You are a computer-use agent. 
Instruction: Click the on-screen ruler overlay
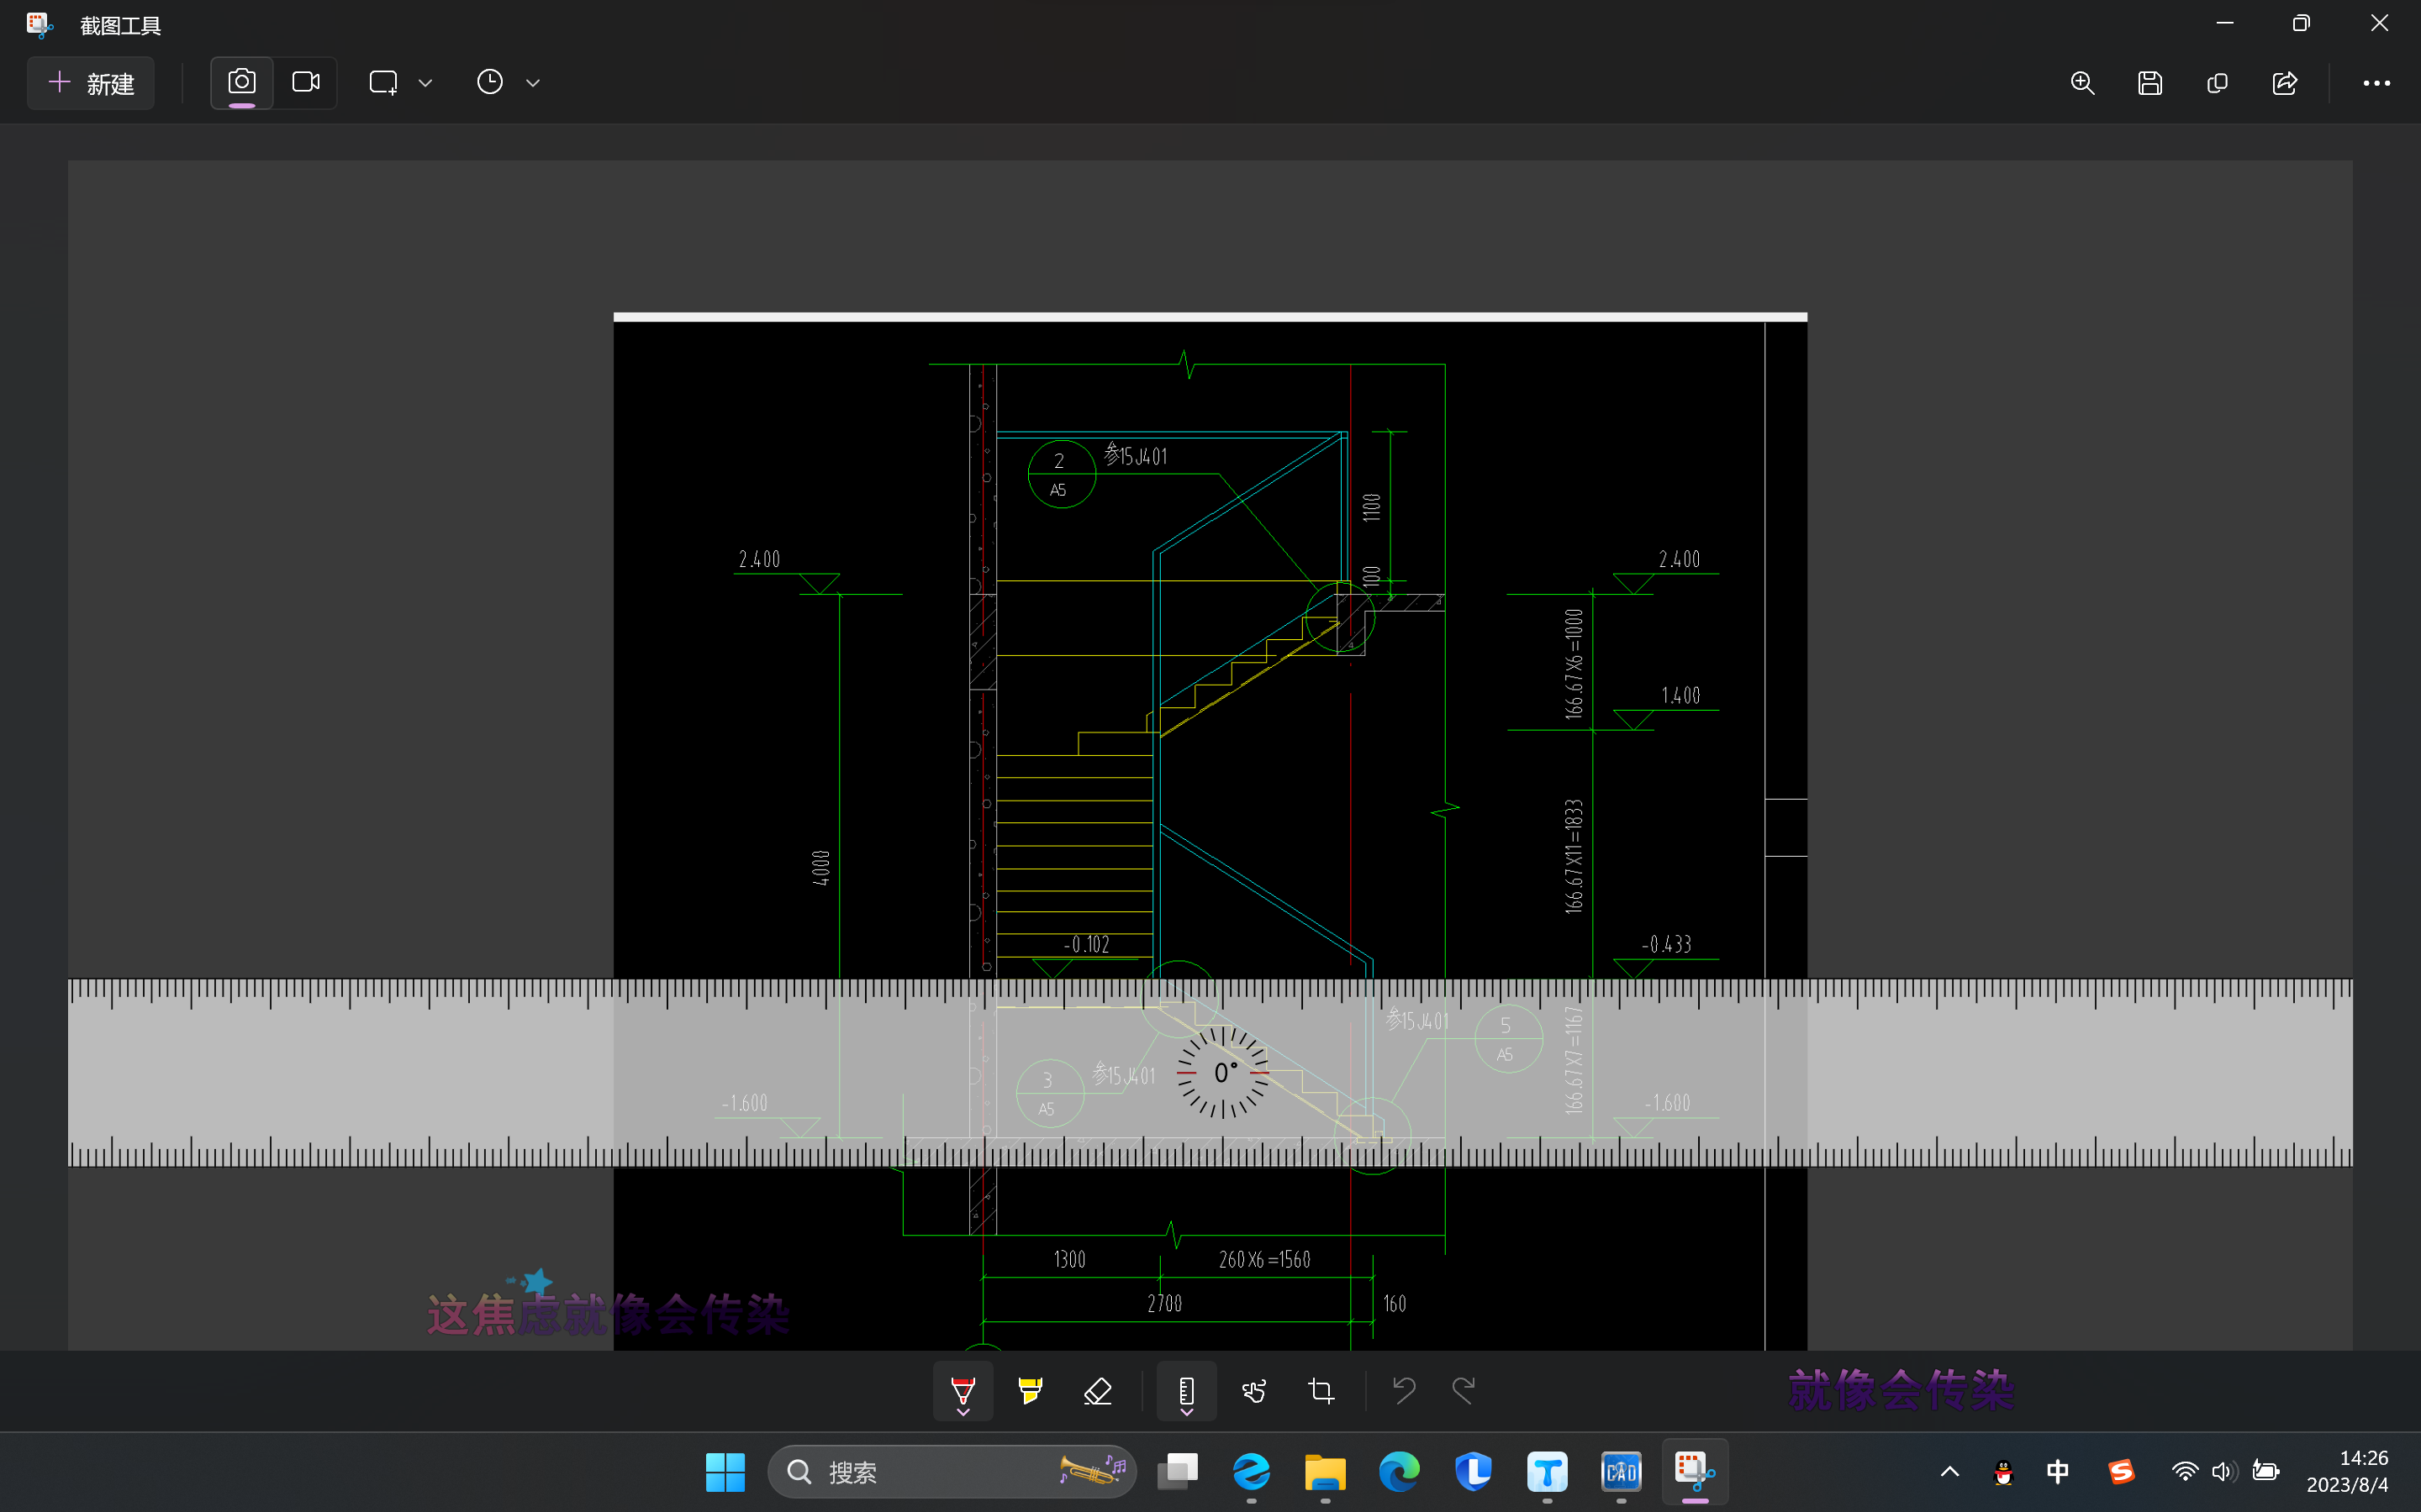tap(1210, 1072)
